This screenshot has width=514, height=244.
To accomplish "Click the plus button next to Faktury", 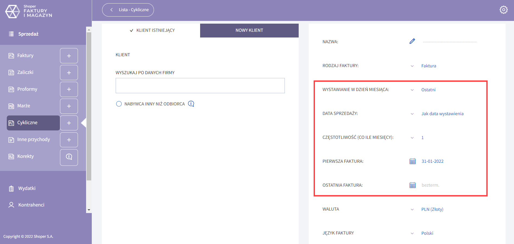I will point(69,56).
